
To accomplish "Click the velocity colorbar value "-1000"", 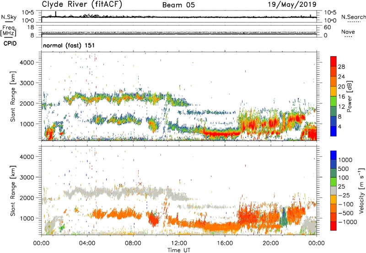I will coord(348,222).
